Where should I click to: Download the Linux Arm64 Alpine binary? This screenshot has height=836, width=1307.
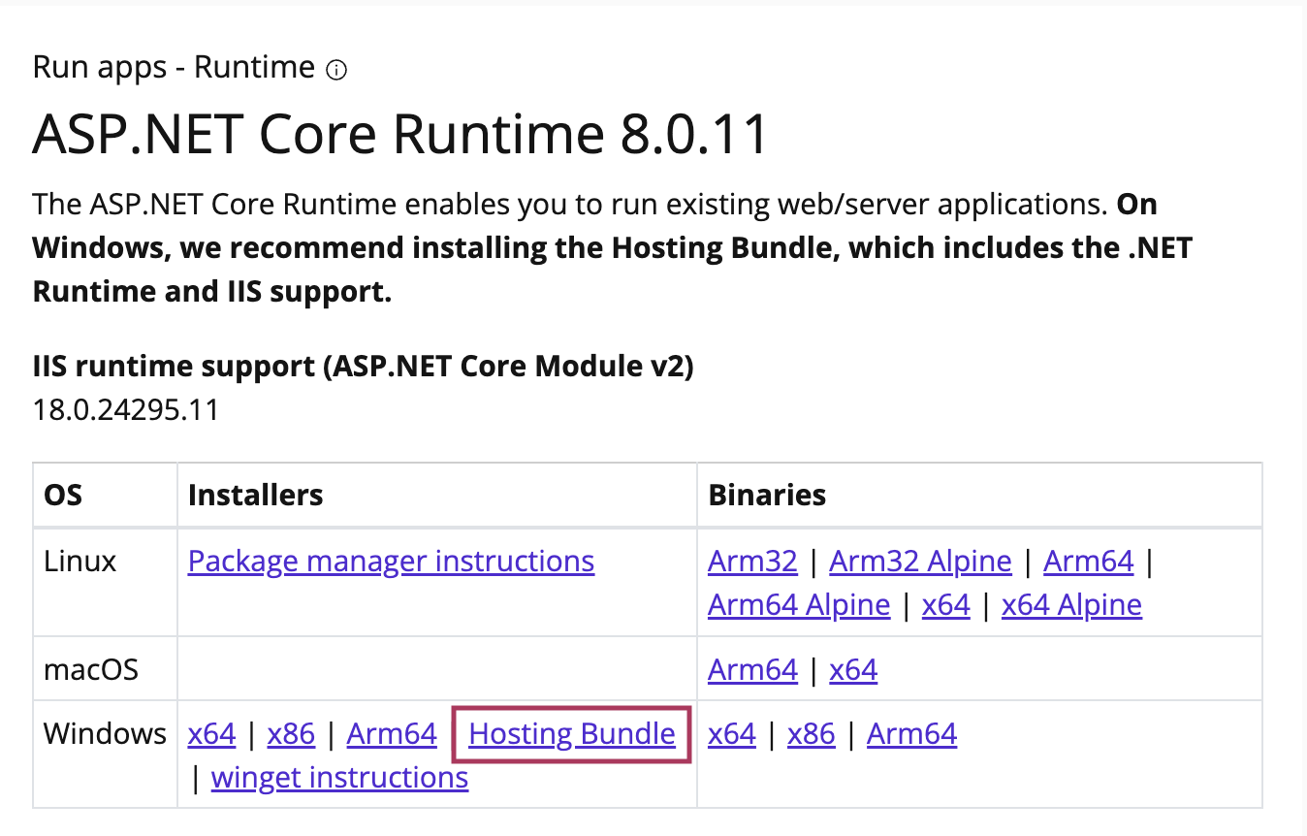click(799, 605)
